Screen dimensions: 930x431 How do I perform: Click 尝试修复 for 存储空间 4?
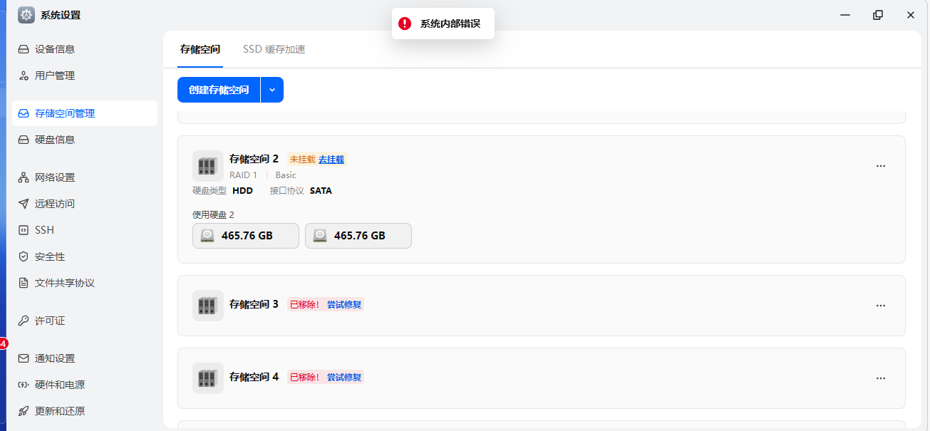(344, 378)
